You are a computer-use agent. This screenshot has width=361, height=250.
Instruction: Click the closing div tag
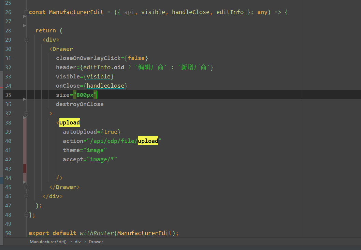tap(53, 196)
